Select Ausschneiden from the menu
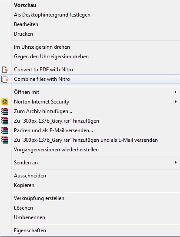The image size is (180, 237). tap(30, 176)
